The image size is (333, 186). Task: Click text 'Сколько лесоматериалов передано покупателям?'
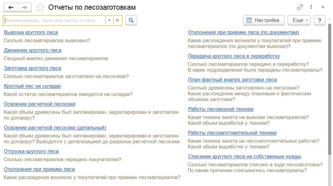pos(63,159)
